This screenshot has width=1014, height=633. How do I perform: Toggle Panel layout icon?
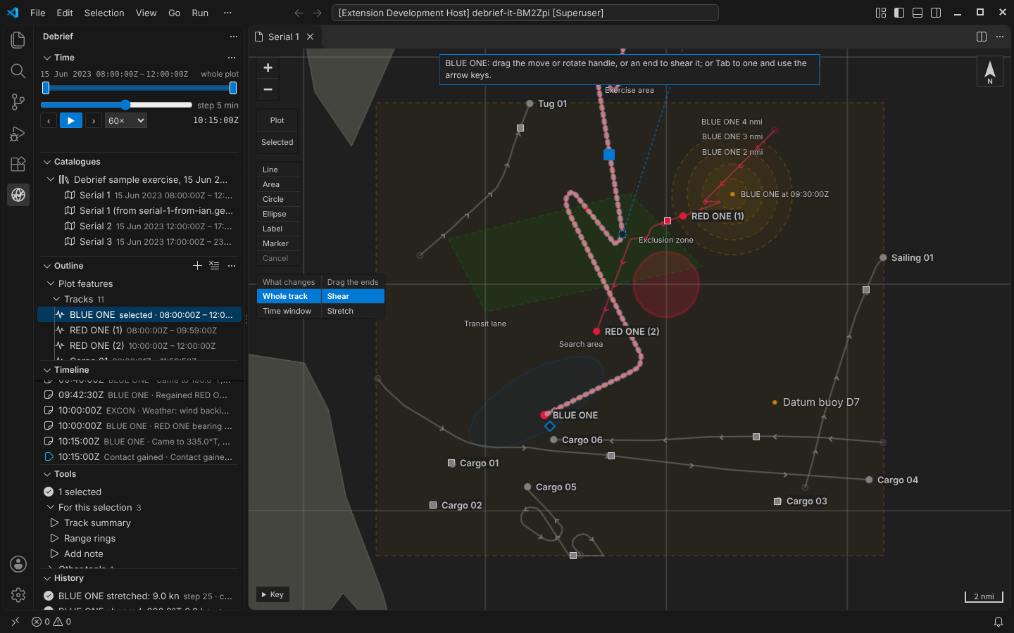pyautogui.click(x=918, y=13)
